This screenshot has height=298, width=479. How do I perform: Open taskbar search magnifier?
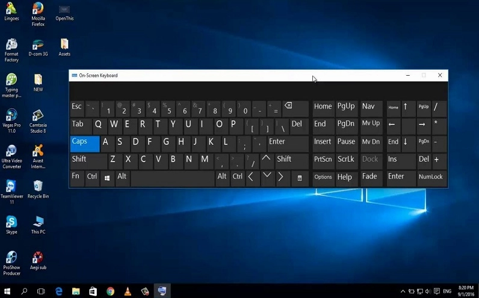(24, 291)
